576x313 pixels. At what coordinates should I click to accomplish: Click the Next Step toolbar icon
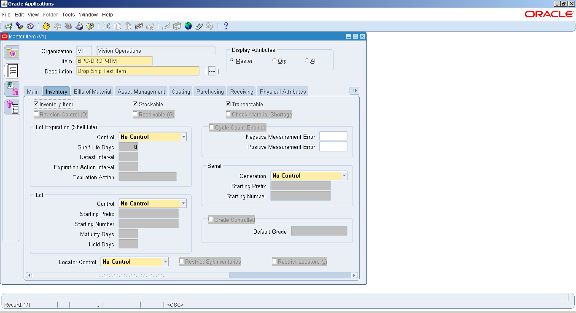click(57, 26)
